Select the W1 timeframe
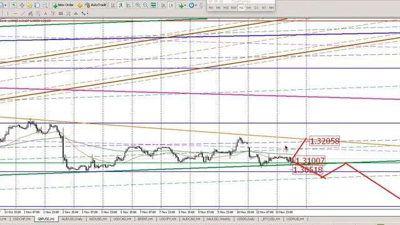 coord(264,7)
